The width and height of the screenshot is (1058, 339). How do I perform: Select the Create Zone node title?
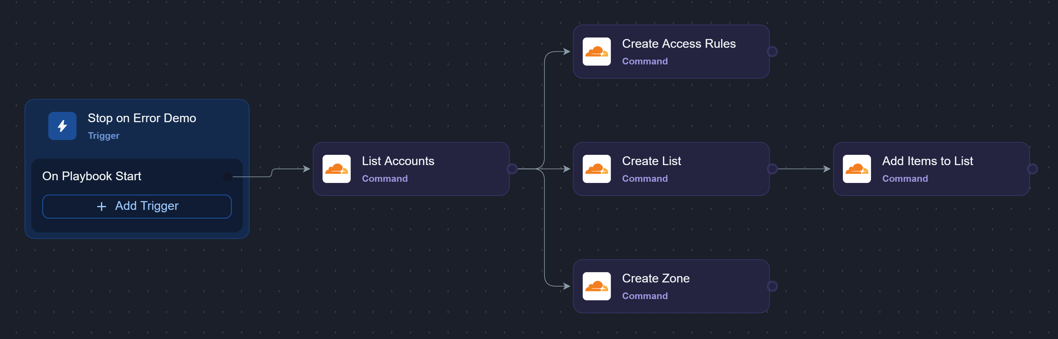[x=656, y=278]
